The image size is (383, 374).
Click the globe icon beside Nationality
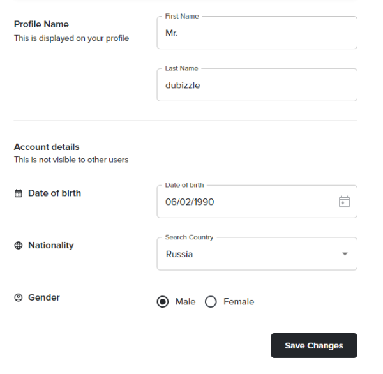[x=18, y=246]
